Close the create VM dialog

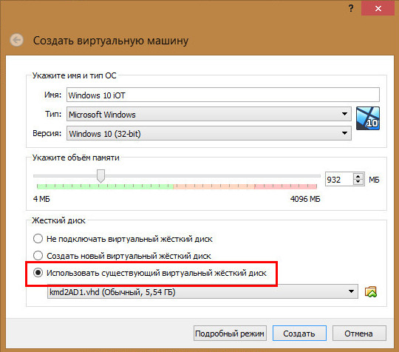click(378, 8)
